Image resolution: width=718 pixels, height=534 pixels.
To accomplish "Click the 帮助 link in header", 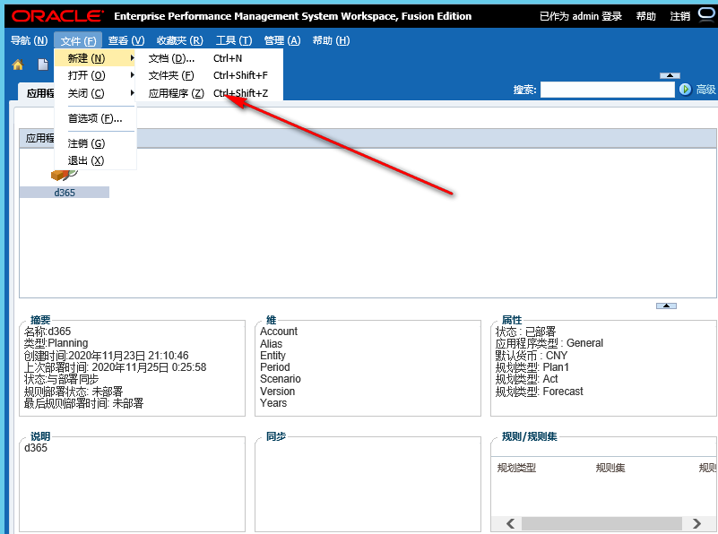I will pos(646,16).
